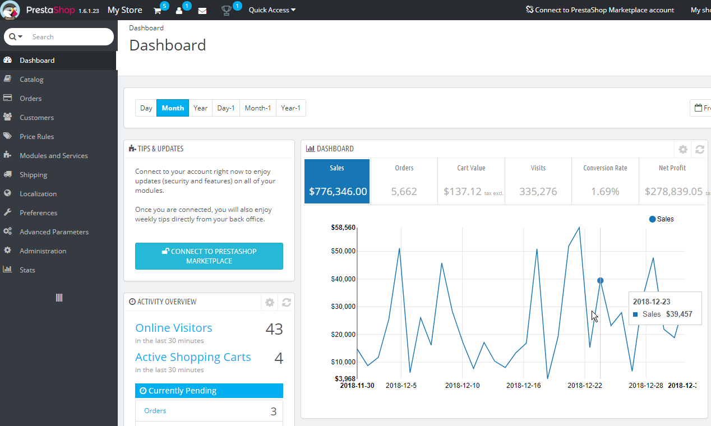This screenshot has height=426, width=711.
Task: Show the Orders chart tab
Action: tap(404, 182)
